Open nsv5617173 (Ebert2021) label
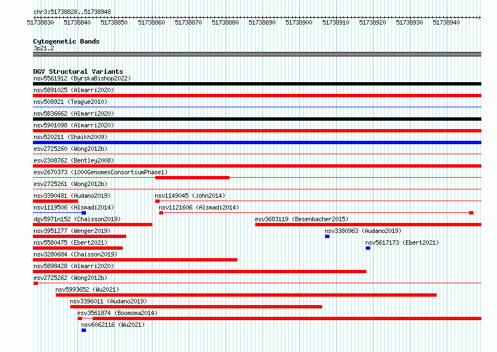Viewport: 497px width, 352px height. 402,242
